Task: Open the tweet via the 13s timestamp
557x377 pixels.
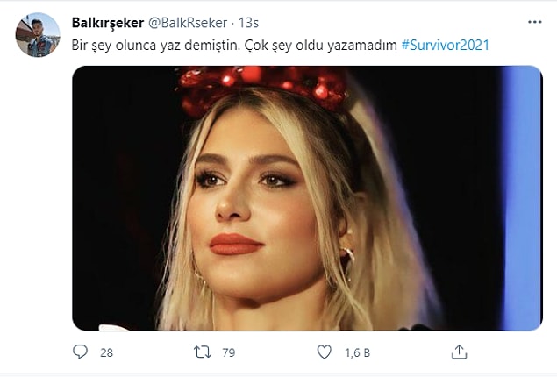Action: [x=248, y=23]
